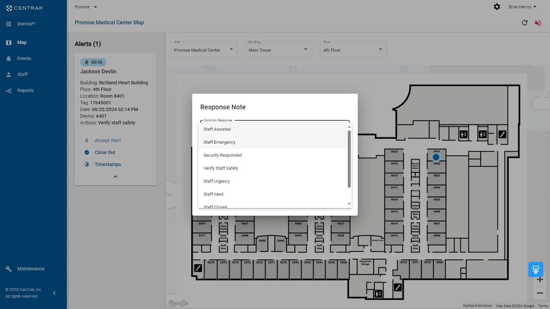
Task: Open the Brian Herron user menu
Action: (x=522, y=7)
